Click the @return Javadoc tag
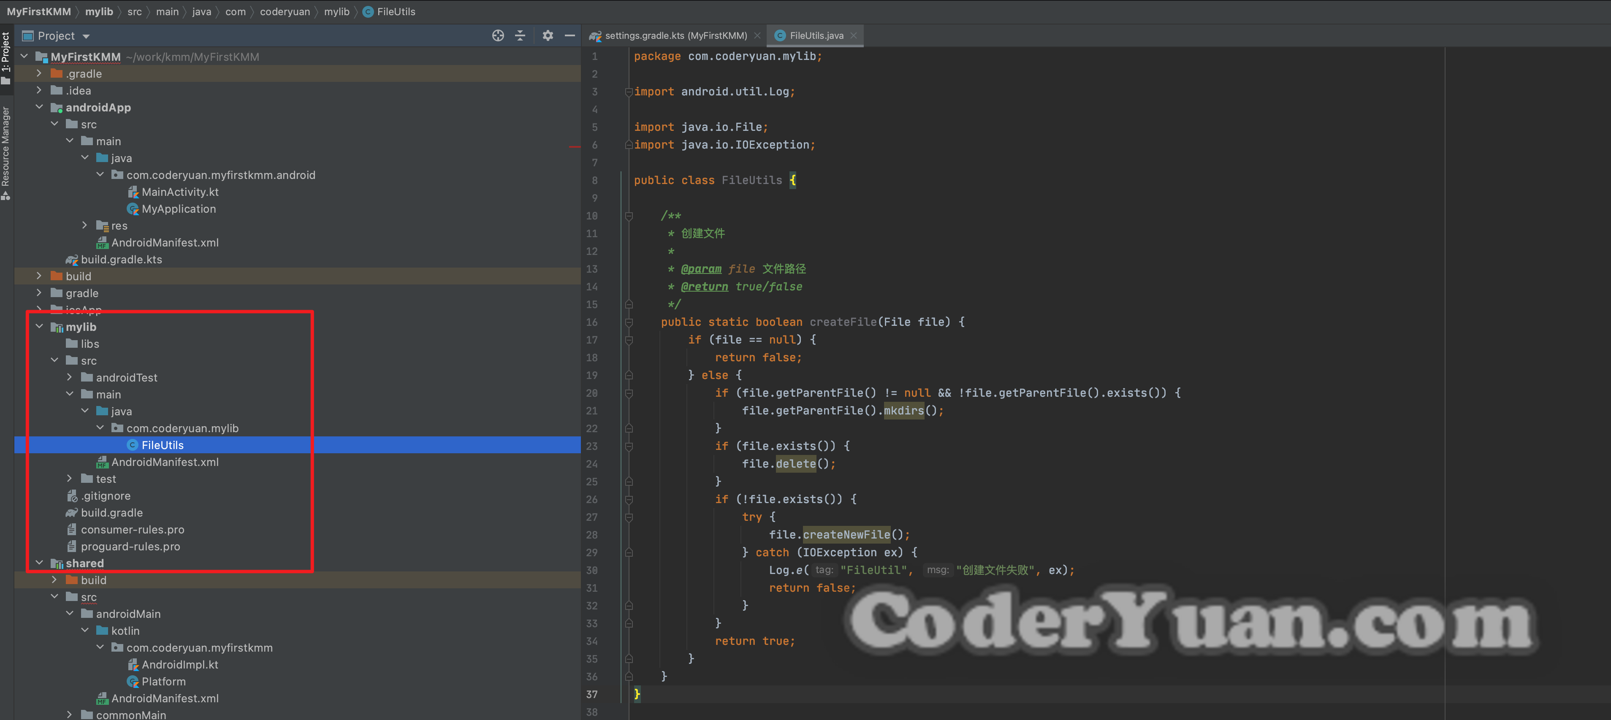Screen dimensions: 1611x720 [704, 287]
